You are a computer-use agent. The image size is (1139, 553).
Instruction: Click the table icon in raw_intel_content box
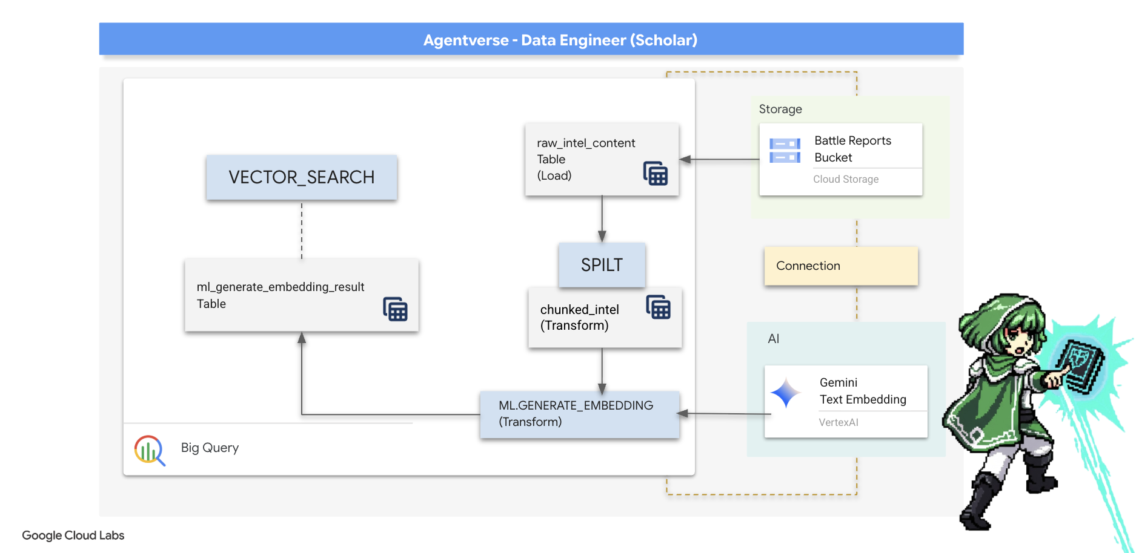[655, 174]
